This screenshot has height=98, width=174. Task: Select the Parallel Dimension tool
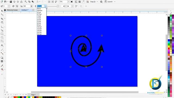coord(2,50)
